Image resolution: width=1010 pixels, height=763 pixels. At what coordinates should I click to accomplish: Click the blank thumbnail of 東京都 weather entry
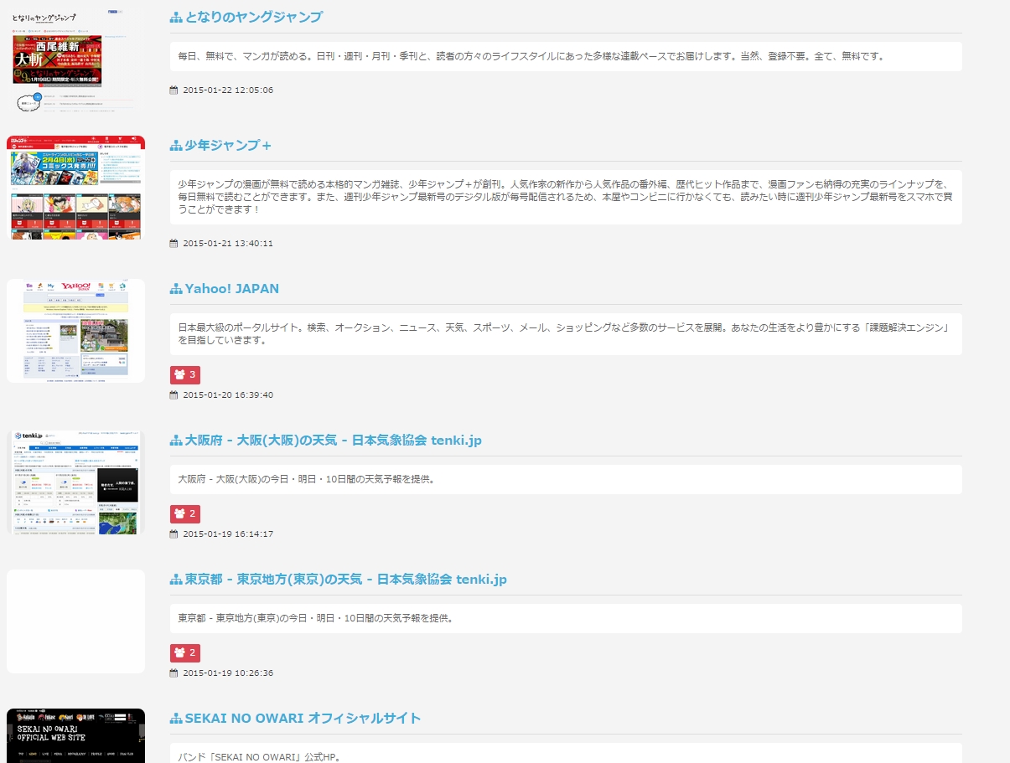[x=75, y=621]
